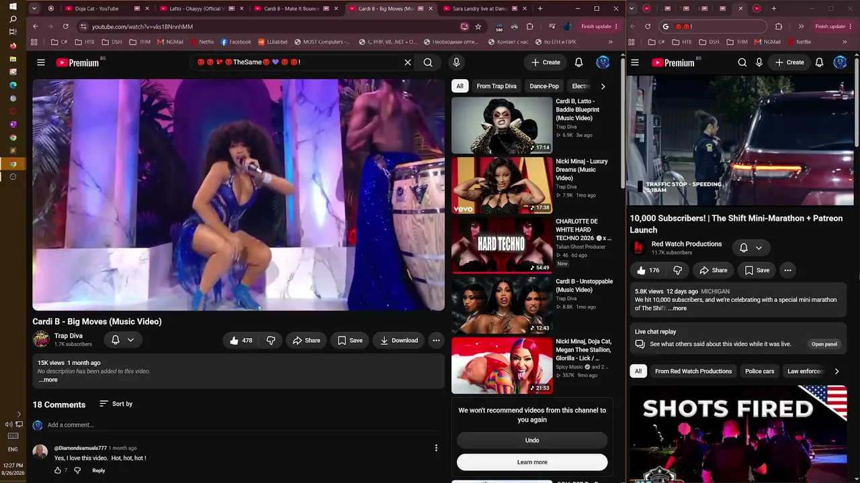Dislike the Diamondsamuels777 comment
The image size is (860, 483).
click(77, 470)
